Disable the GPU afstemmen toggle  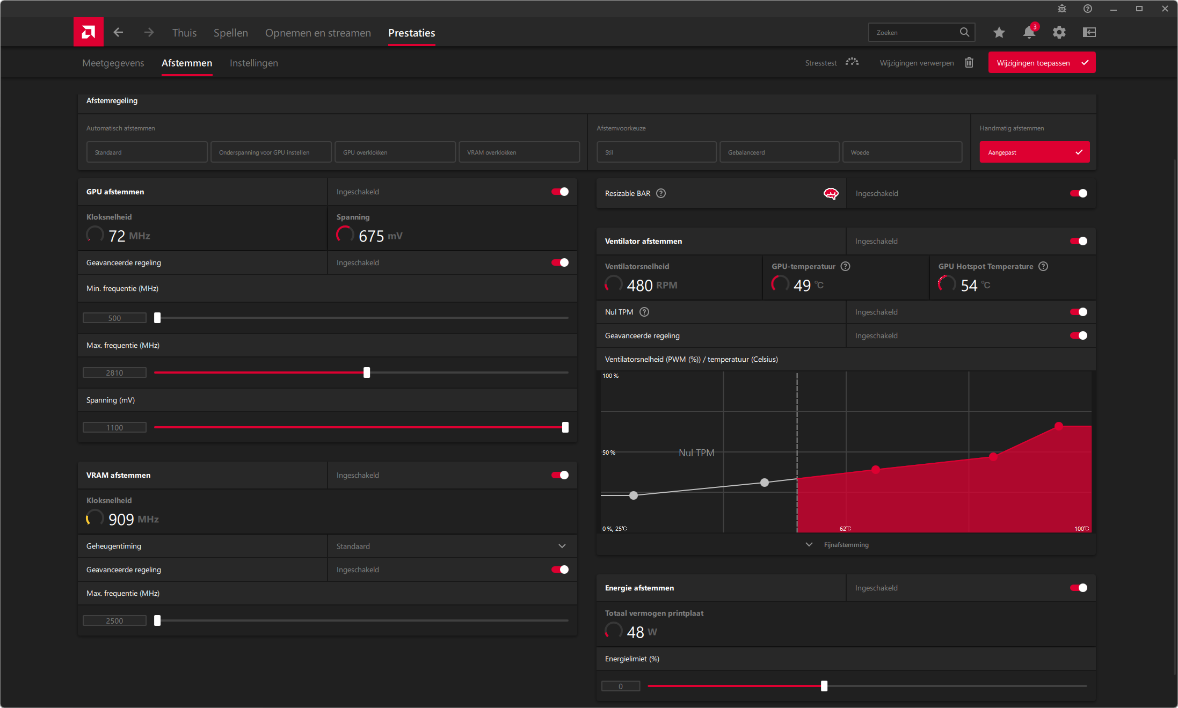tap(559, 192)
